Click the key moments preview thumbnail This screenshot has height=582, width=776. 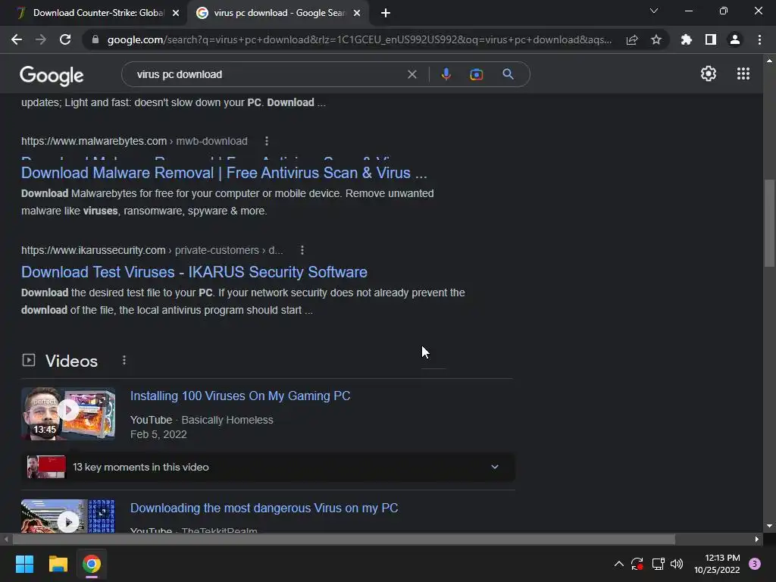[x=46, y=467]
